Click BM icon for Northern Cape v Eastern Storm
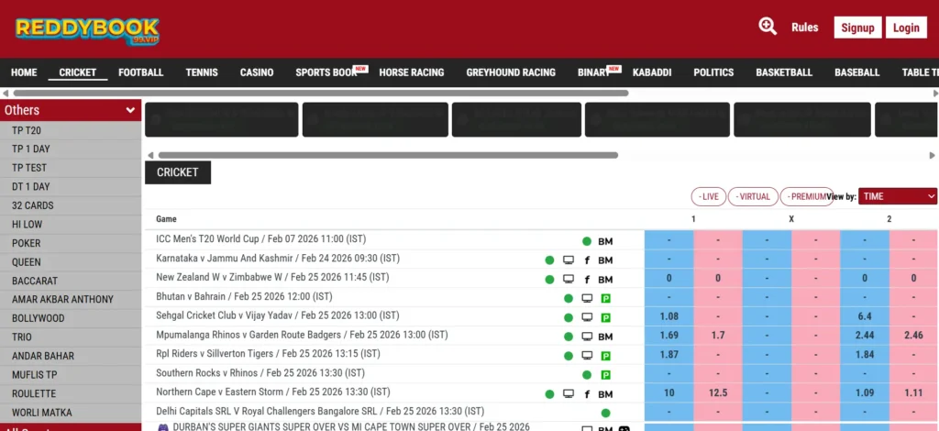This screenshot has height=431, width=939. click(x=605, y=394)
